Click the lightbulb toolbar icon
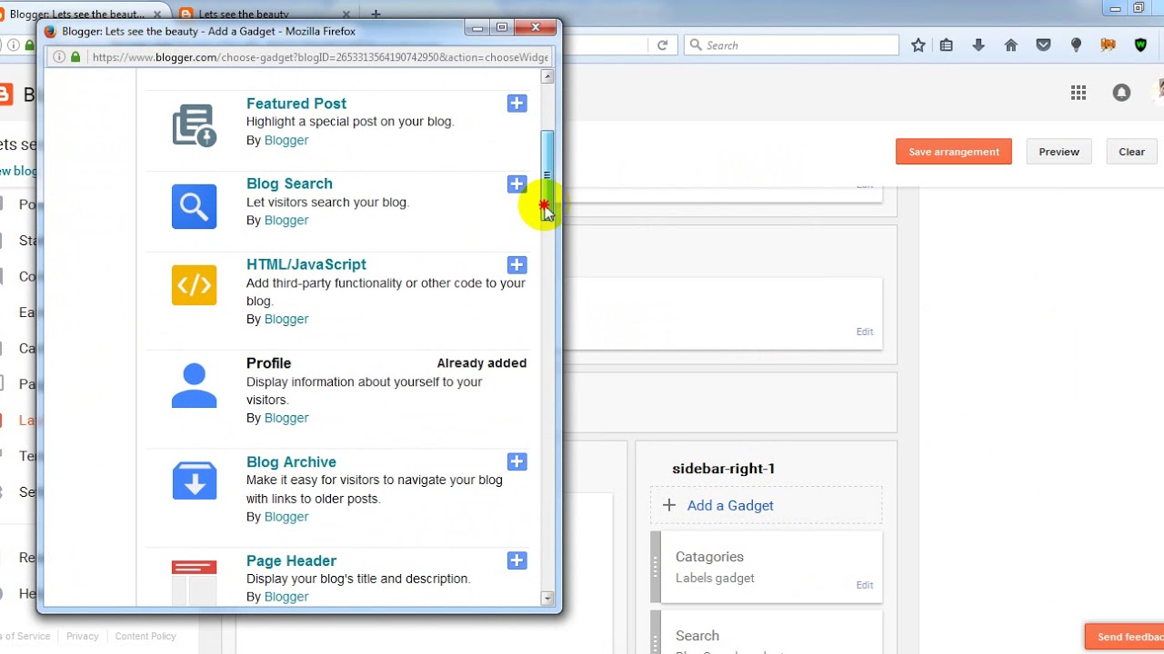 click(1076, 45)
